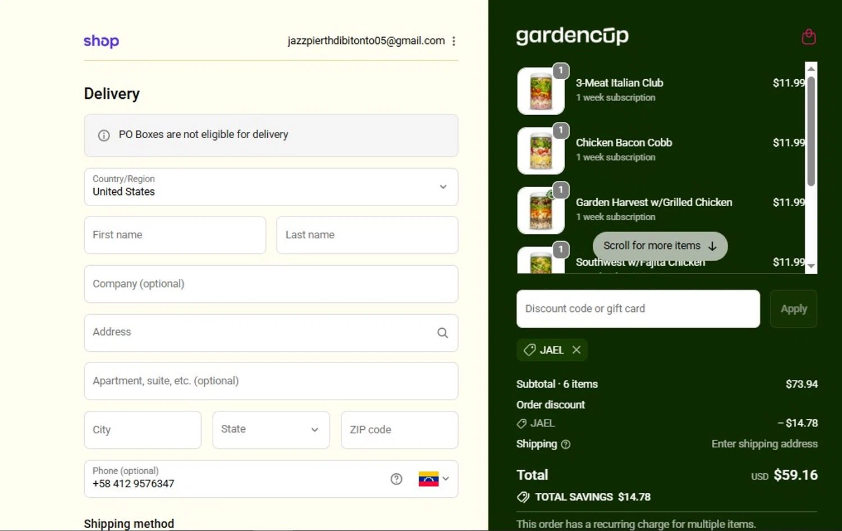Click the ZIP code field

[x=400, y=430]
